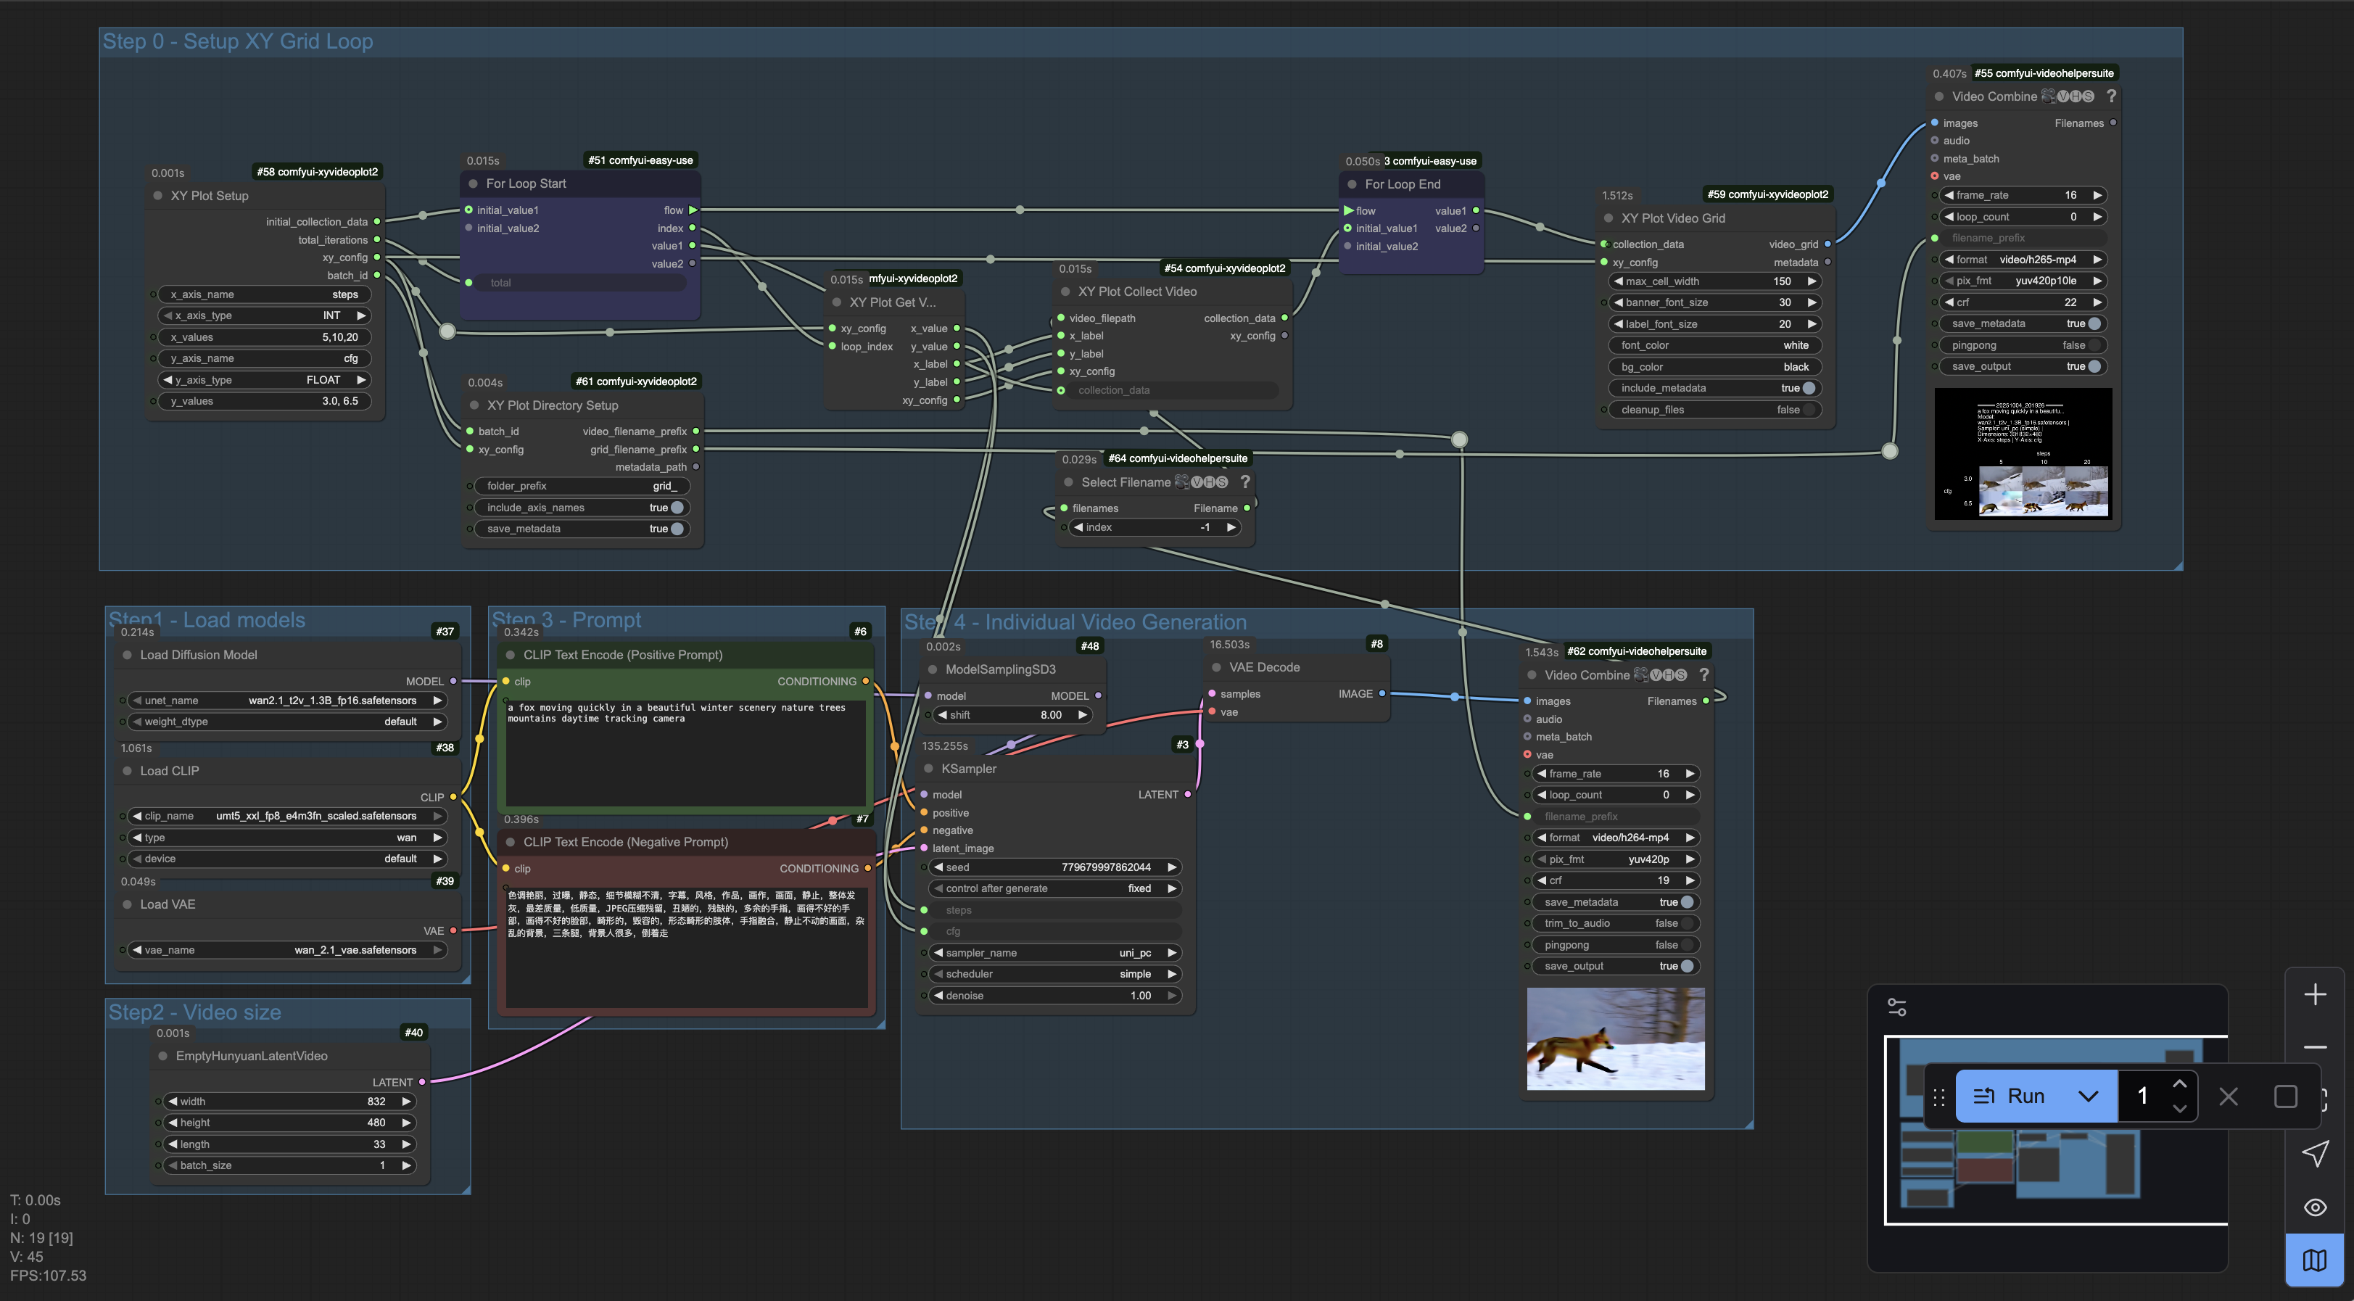Cancel the current run with the X icon
This screenshot has width=2354, height=1301.
tap(2229, 1096)
